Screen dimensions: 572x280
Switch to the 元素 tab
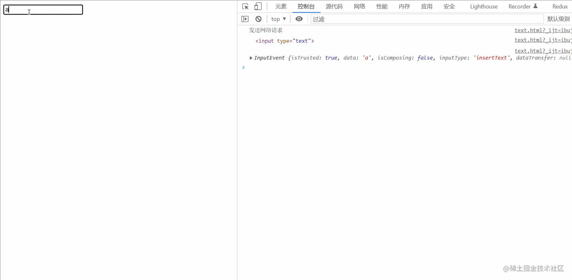point(281,6)
